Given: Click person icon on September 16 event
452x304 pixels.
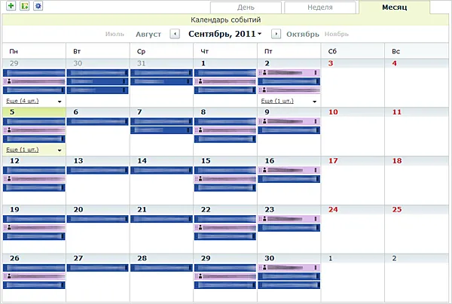Looking at the screenshot, I should click(x=263, y=170).
